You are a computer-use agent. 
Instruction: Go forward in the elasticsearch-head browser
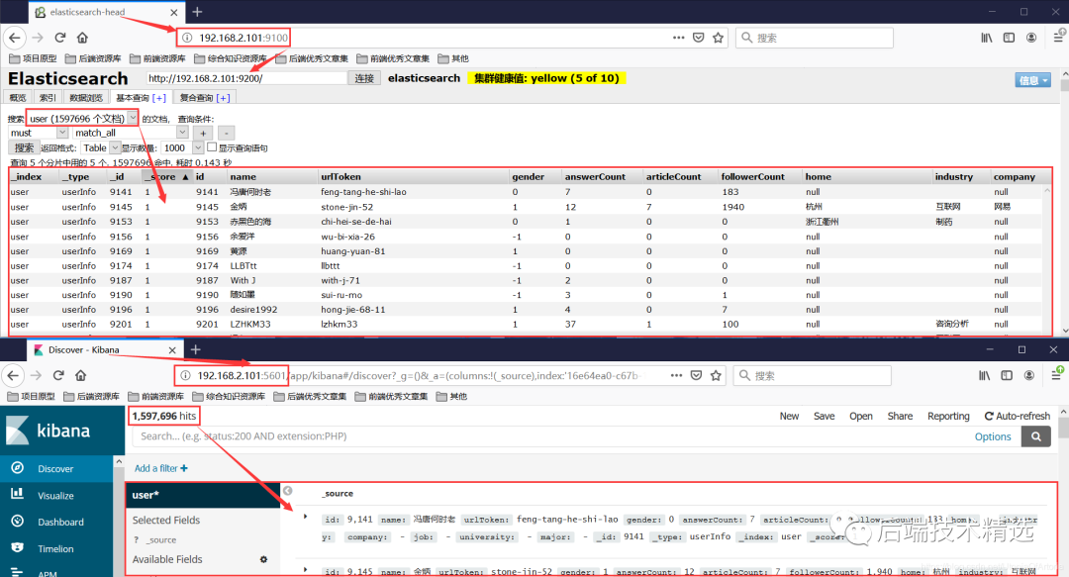39,38
